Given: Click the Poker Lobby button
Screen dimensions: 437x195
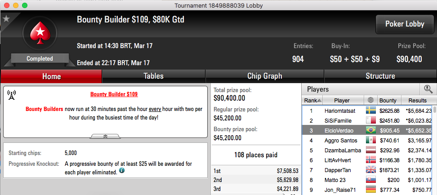Looking at the screenshot, I should [405, 24].
